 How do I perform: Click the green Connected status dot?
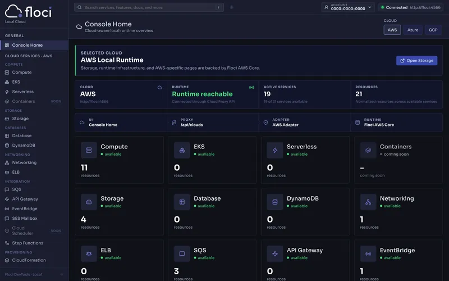(382, 7)
